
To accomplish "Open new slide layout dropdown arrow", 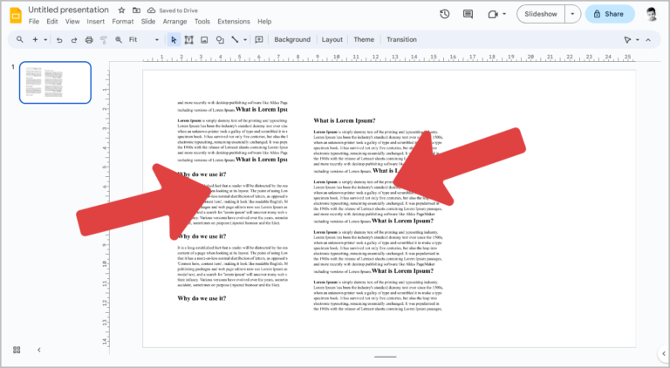I will tap(45, 40).
